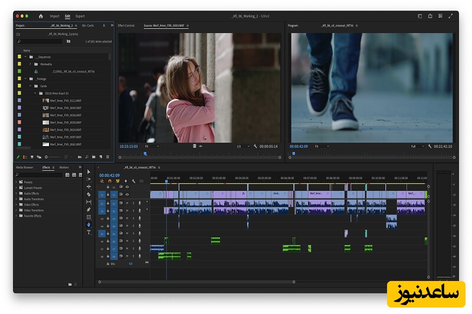Screen dimensions: 472x314
Task: Toggle the timeline Snap magnet button
Action: [110, 181]
